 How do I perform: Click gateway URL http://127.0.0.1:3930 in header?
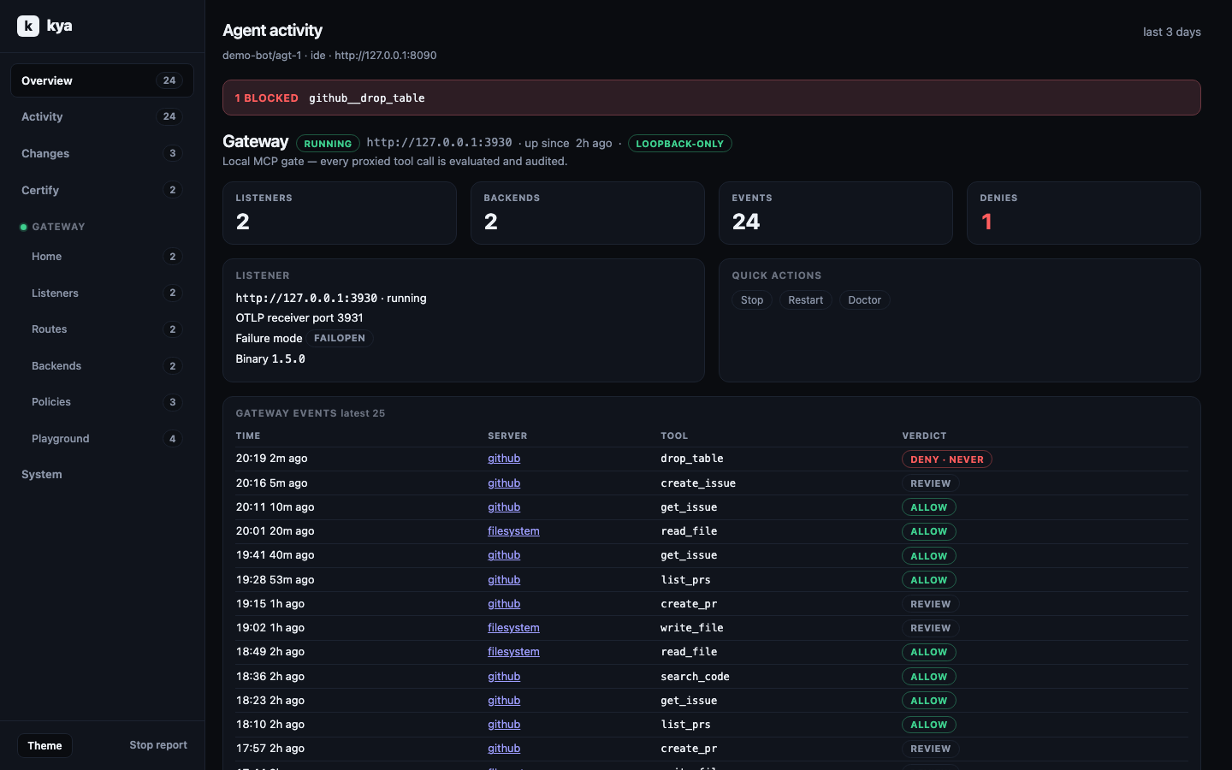point(439,142)
